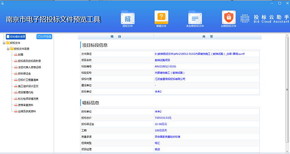This screenshot has height=154, width=290.
Task: Click the 项目名称 row label
Action: (x=87, y=60)
